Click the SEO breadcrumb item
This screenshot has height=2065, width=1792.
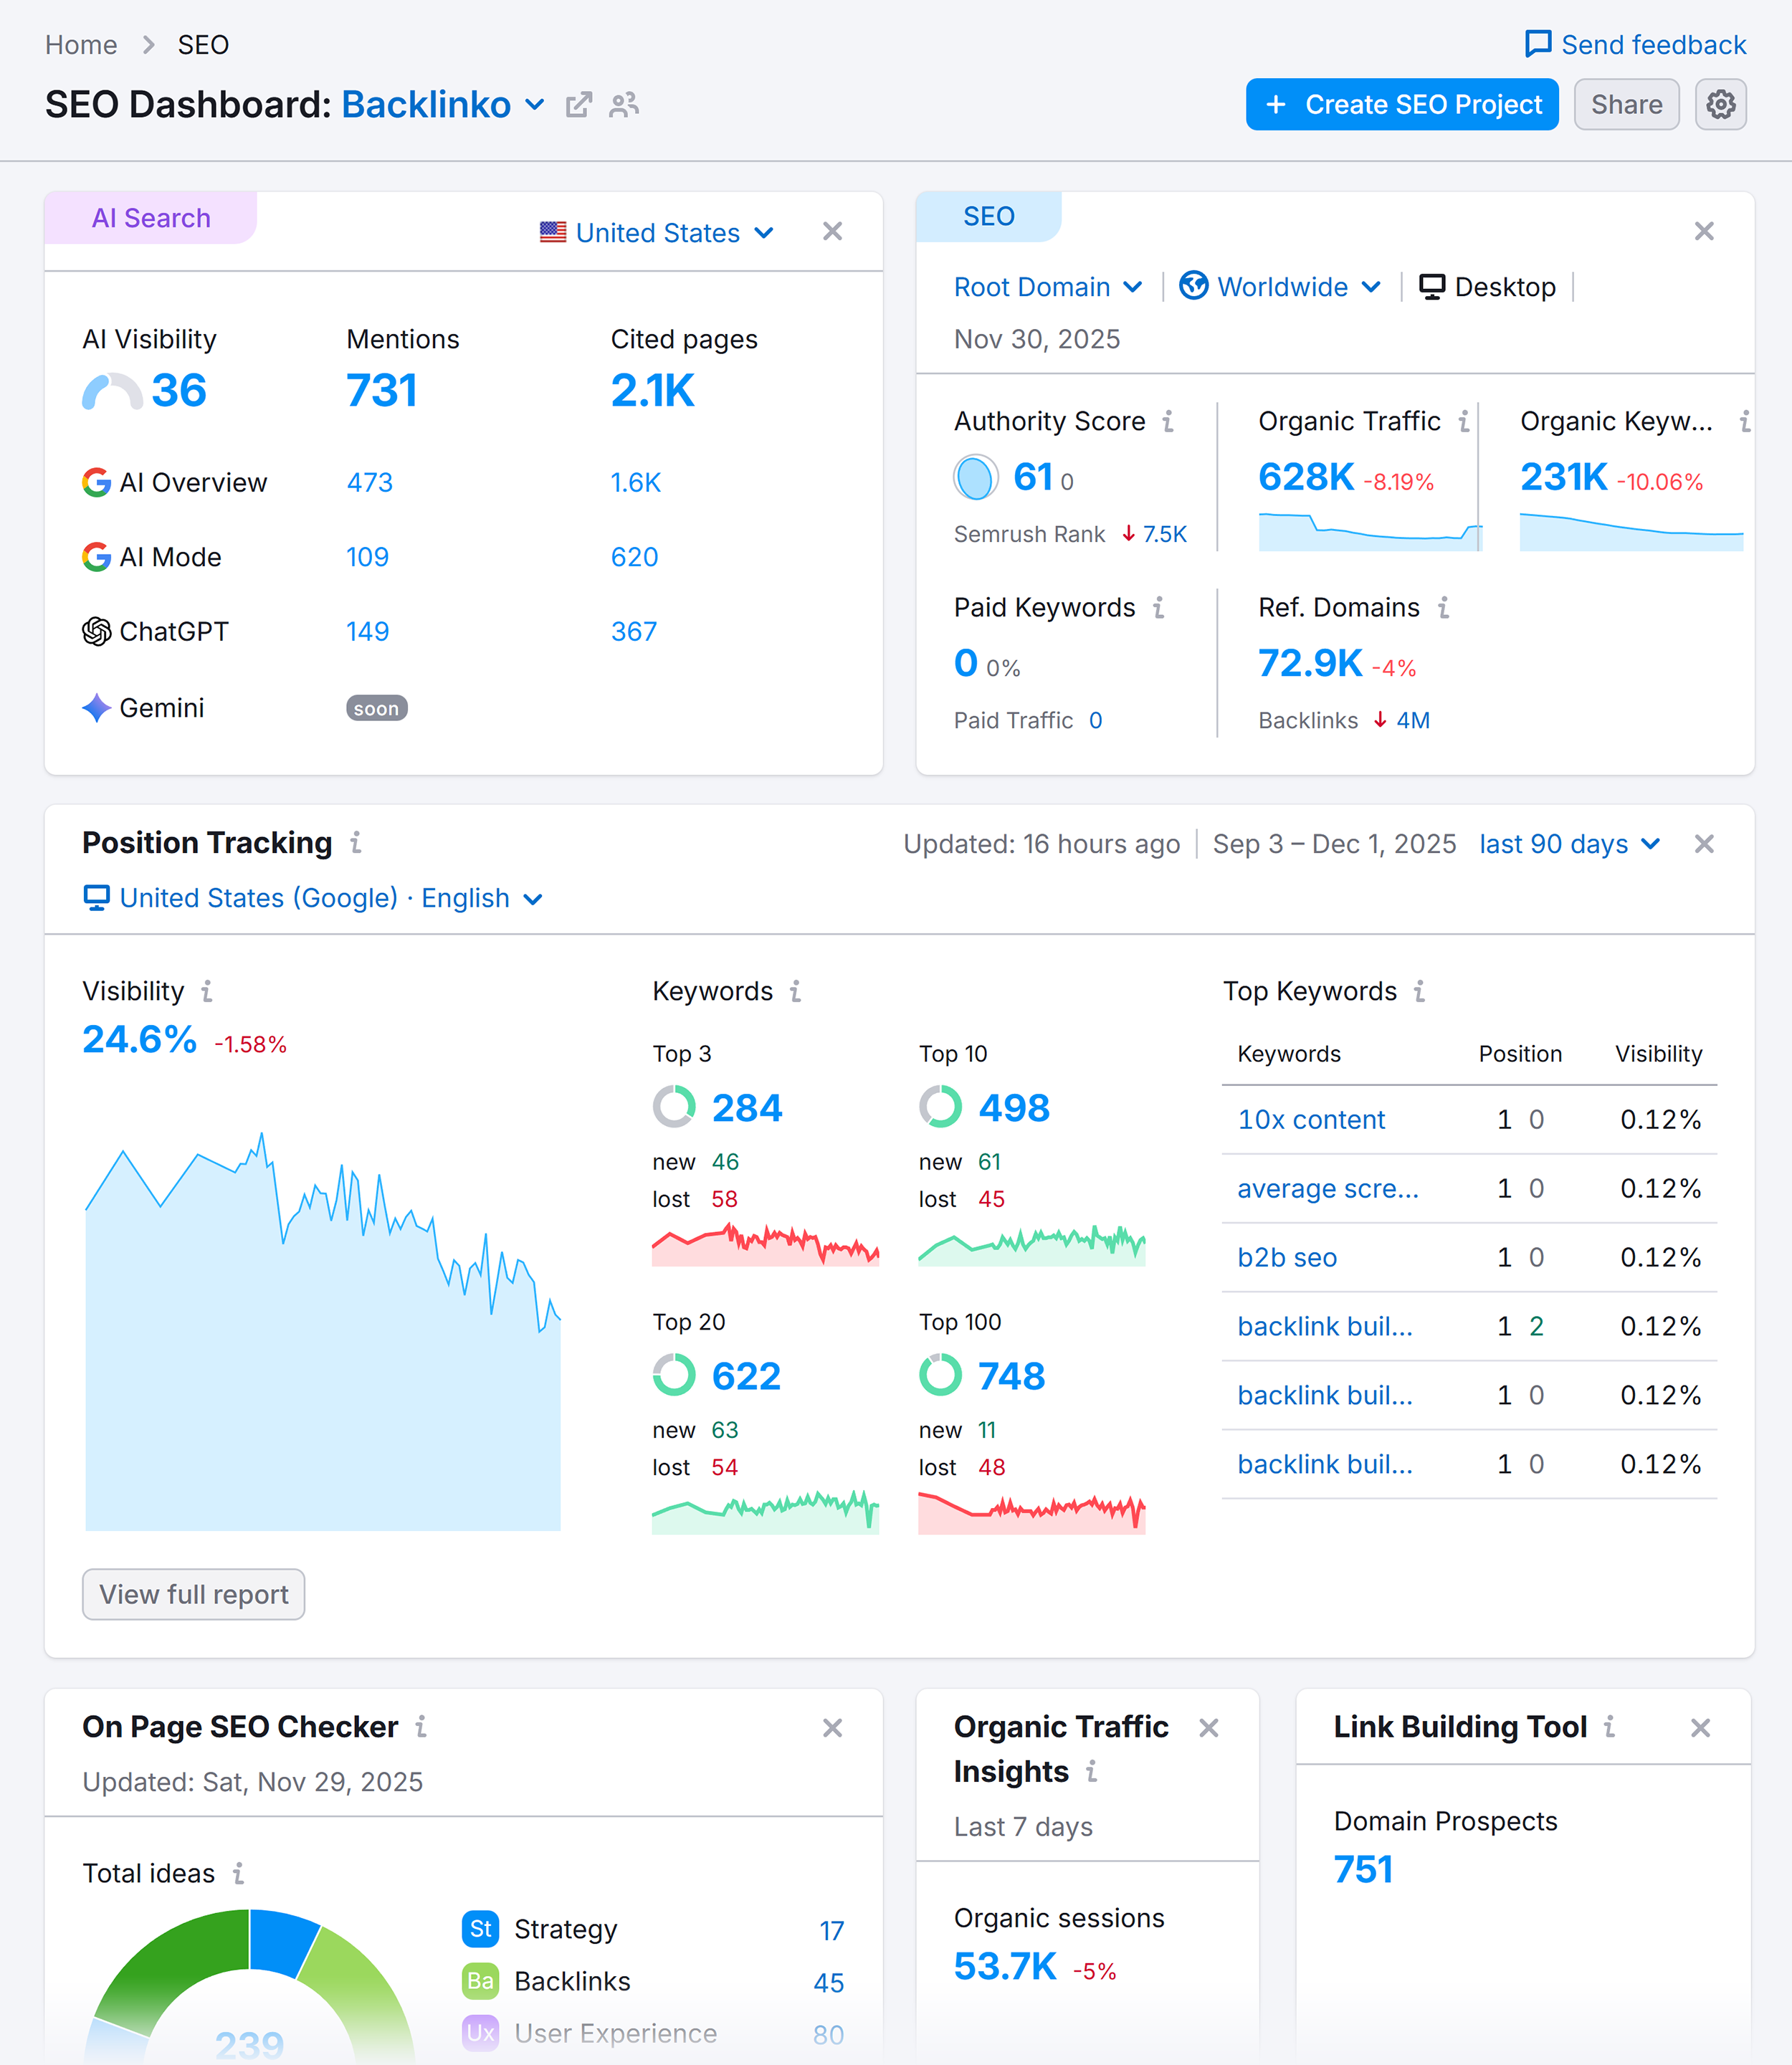[203, 44]
